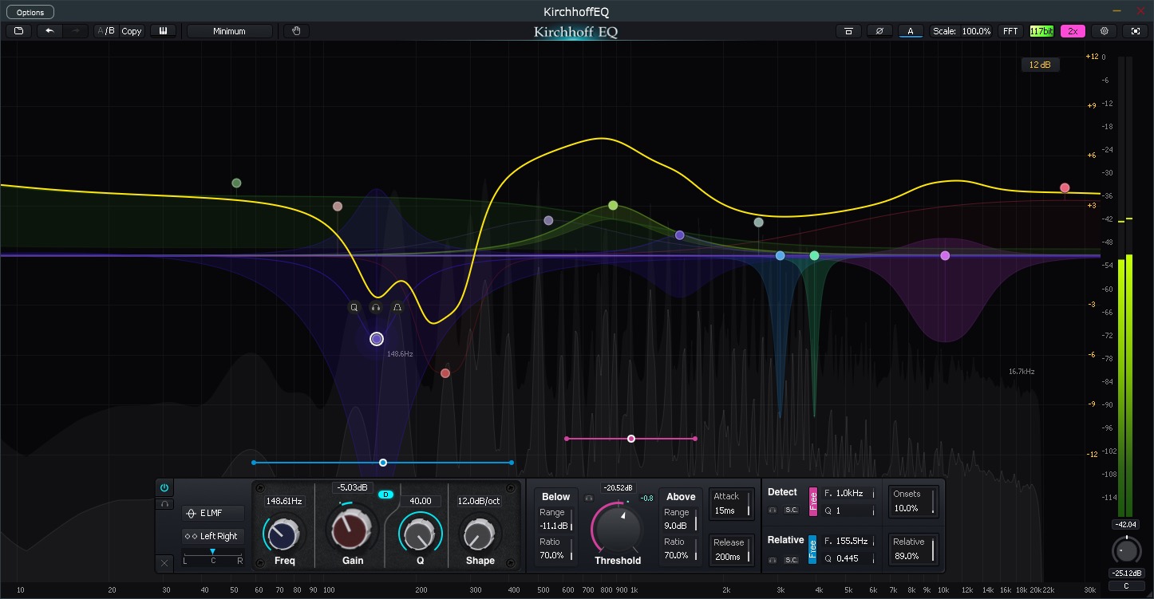The width and height of the screenshot is (1154, 599).
Task: Click the Relative headphones listen icon
Action: coord(773,560)
